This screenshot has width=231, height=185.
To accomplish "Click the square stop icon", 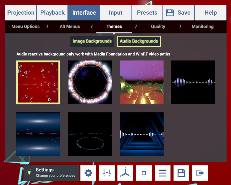I will tap(144, 173).
